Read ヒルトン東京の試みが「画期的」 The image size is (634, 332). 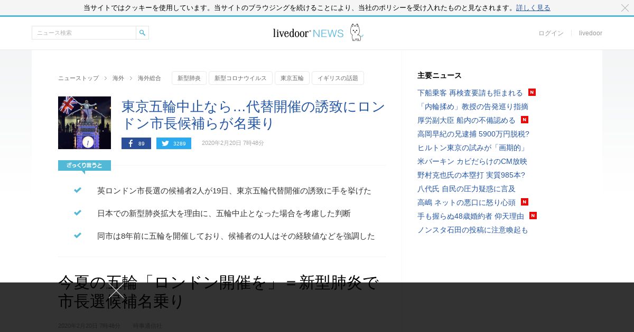472,148
